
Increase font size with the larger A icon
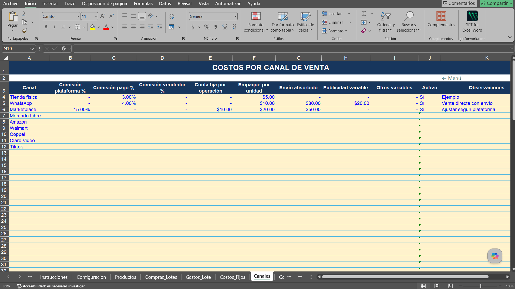(x=103, y=16)
